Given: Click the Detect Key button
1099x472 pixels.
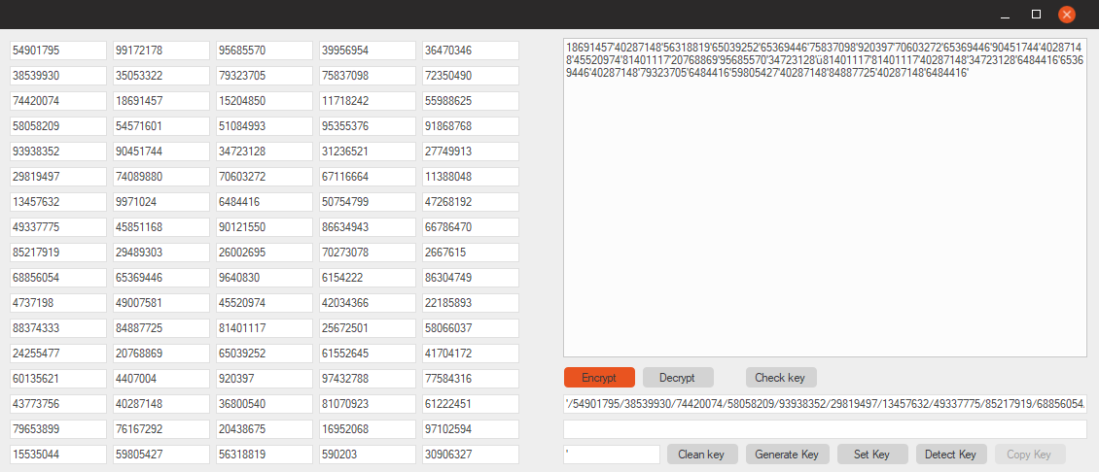Looking at the screenshot, I should click(950, 455).
